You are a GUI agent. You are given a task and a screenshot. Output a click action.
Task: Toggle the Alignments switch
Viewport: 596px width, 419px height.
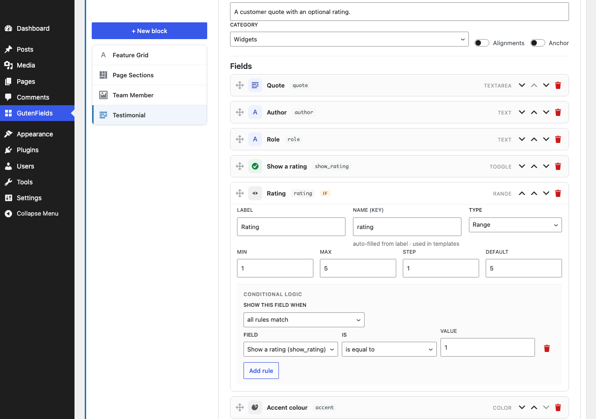pos(482,43)
